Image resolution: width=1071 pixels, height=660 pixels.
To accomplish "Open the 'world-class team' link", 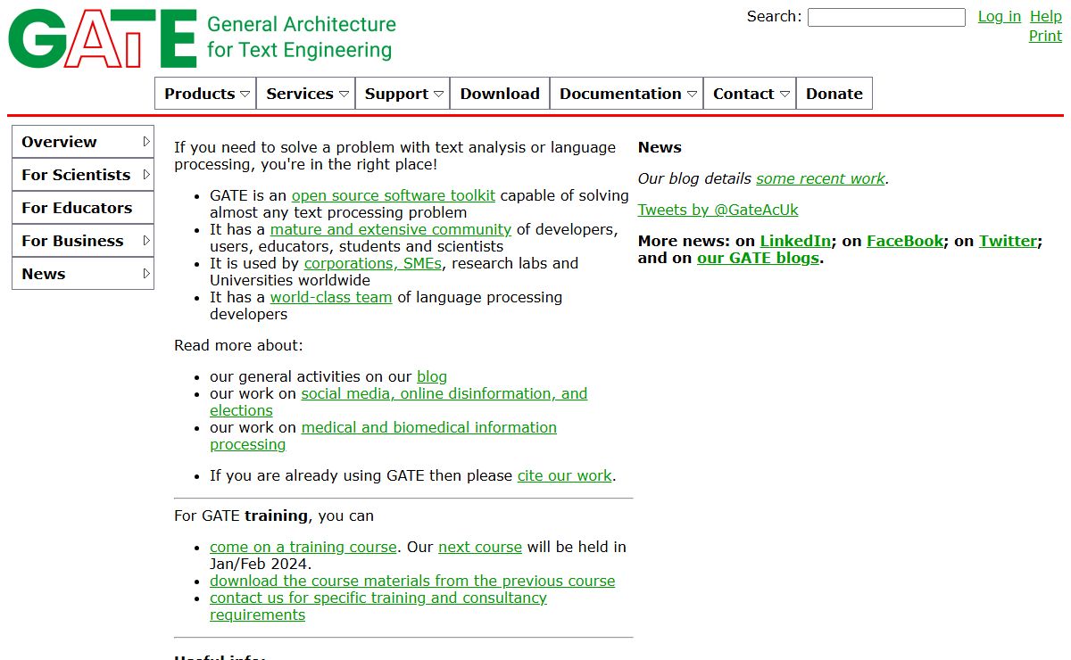I will pos(331,297).
